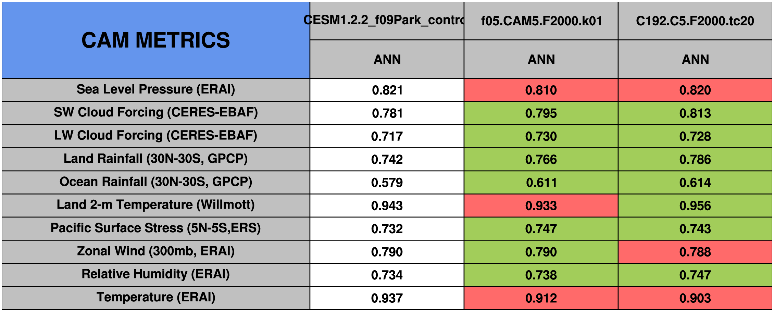The width and height of the screenshot is (774, 312).
Task: Select the red 0.788 Zonal Wind cell
Action: tap(695, 252)
